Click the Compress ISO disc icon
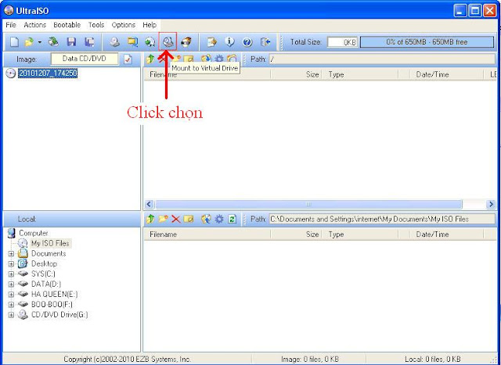 pos(150,41)
